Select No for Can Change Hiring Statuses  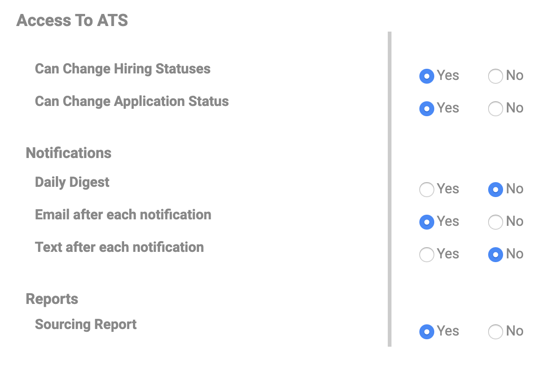click(495, 76)
